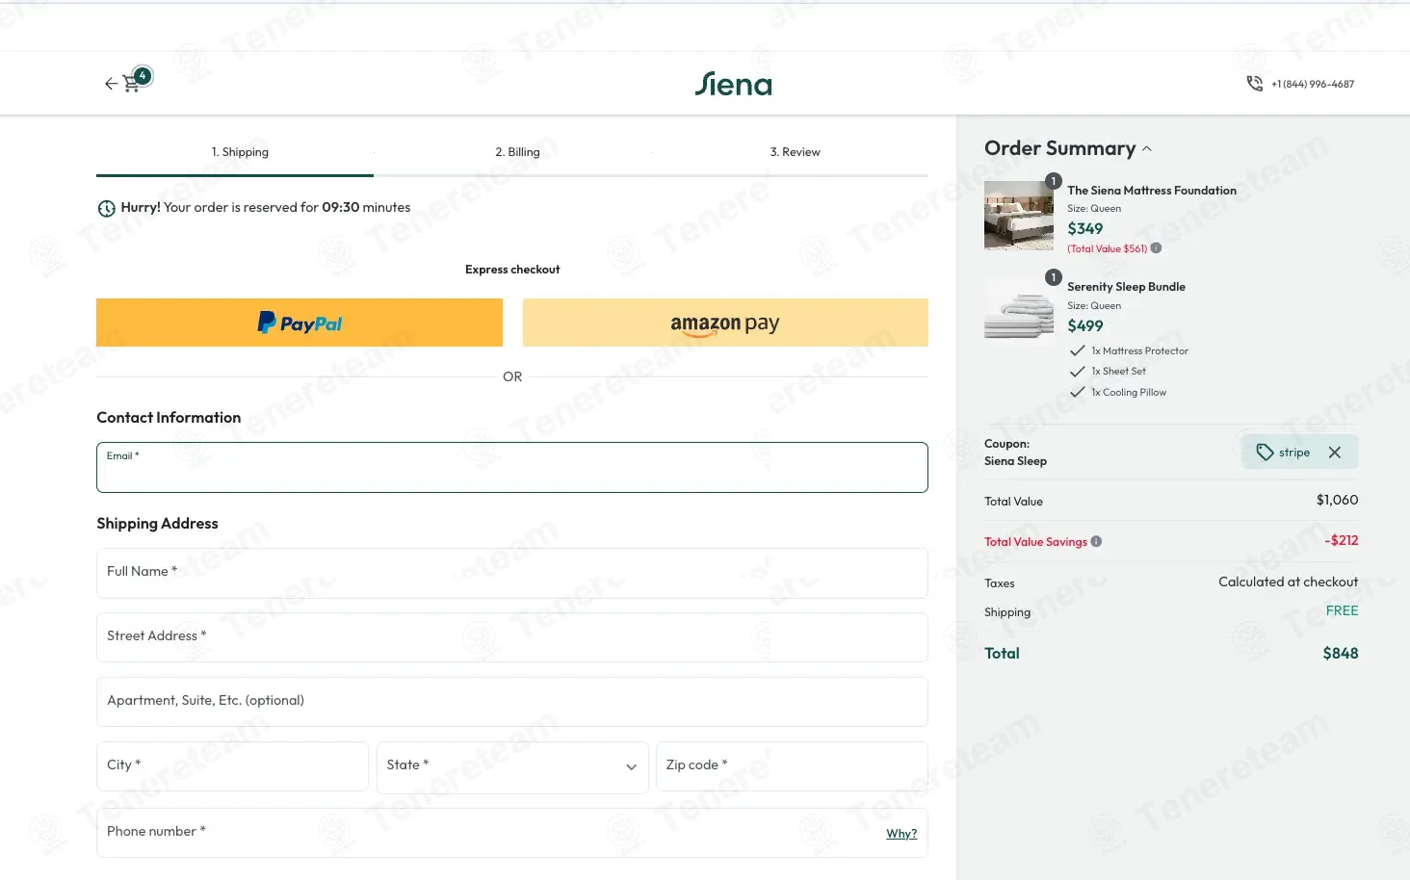This screenshot has height=880, width=1410.
Task: Pay with PayPal express checkout
Action: point(300,323)
